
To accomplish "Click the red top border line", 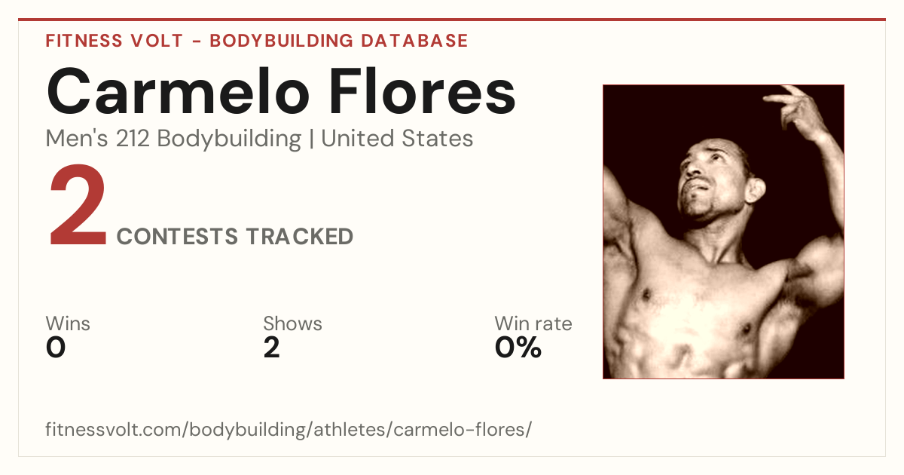I will (452, 20).
